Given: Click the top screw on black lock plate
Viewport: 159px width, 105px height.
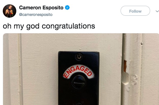Looking at the screenshot, I should [79, 57].
